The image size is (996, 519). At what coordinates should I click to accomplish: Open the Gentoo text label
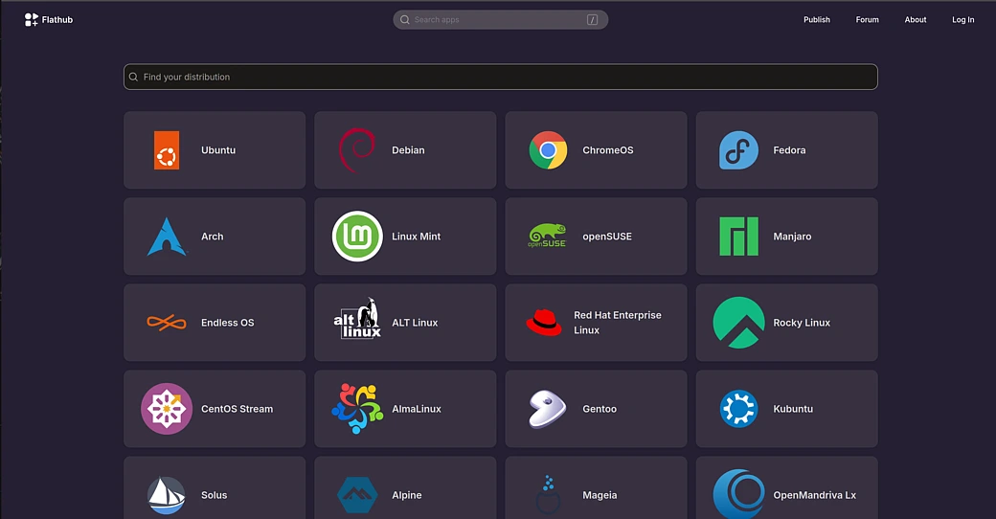[x=600, y=409]
